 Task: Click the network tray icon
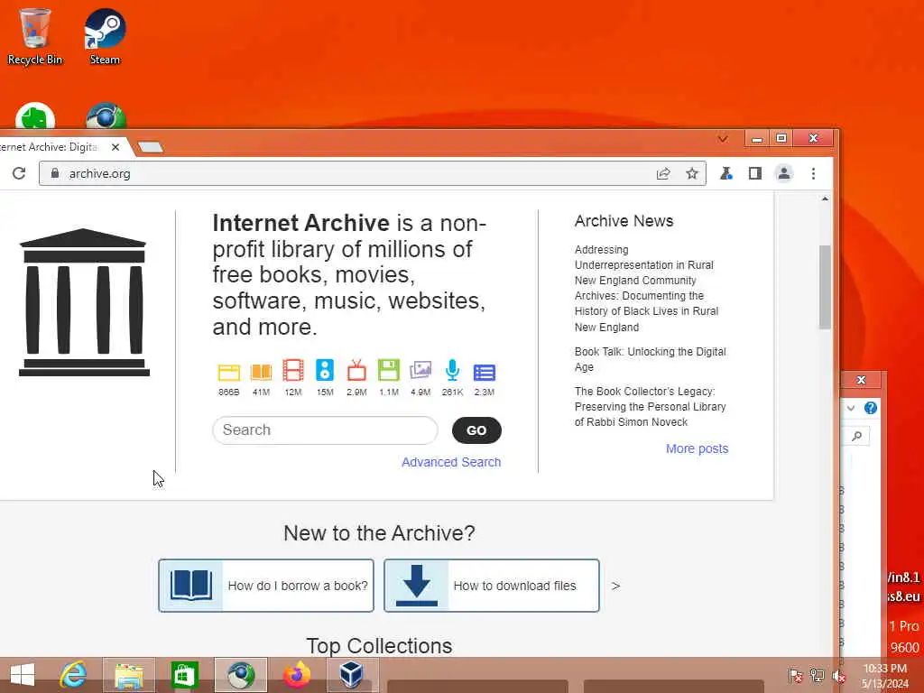point(817,676)
